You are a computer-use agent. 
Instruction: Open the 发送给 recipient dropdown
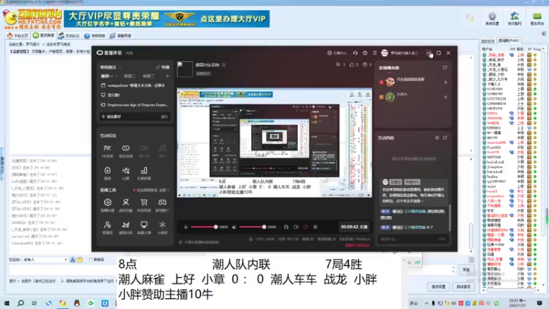(x=45, y=260)
